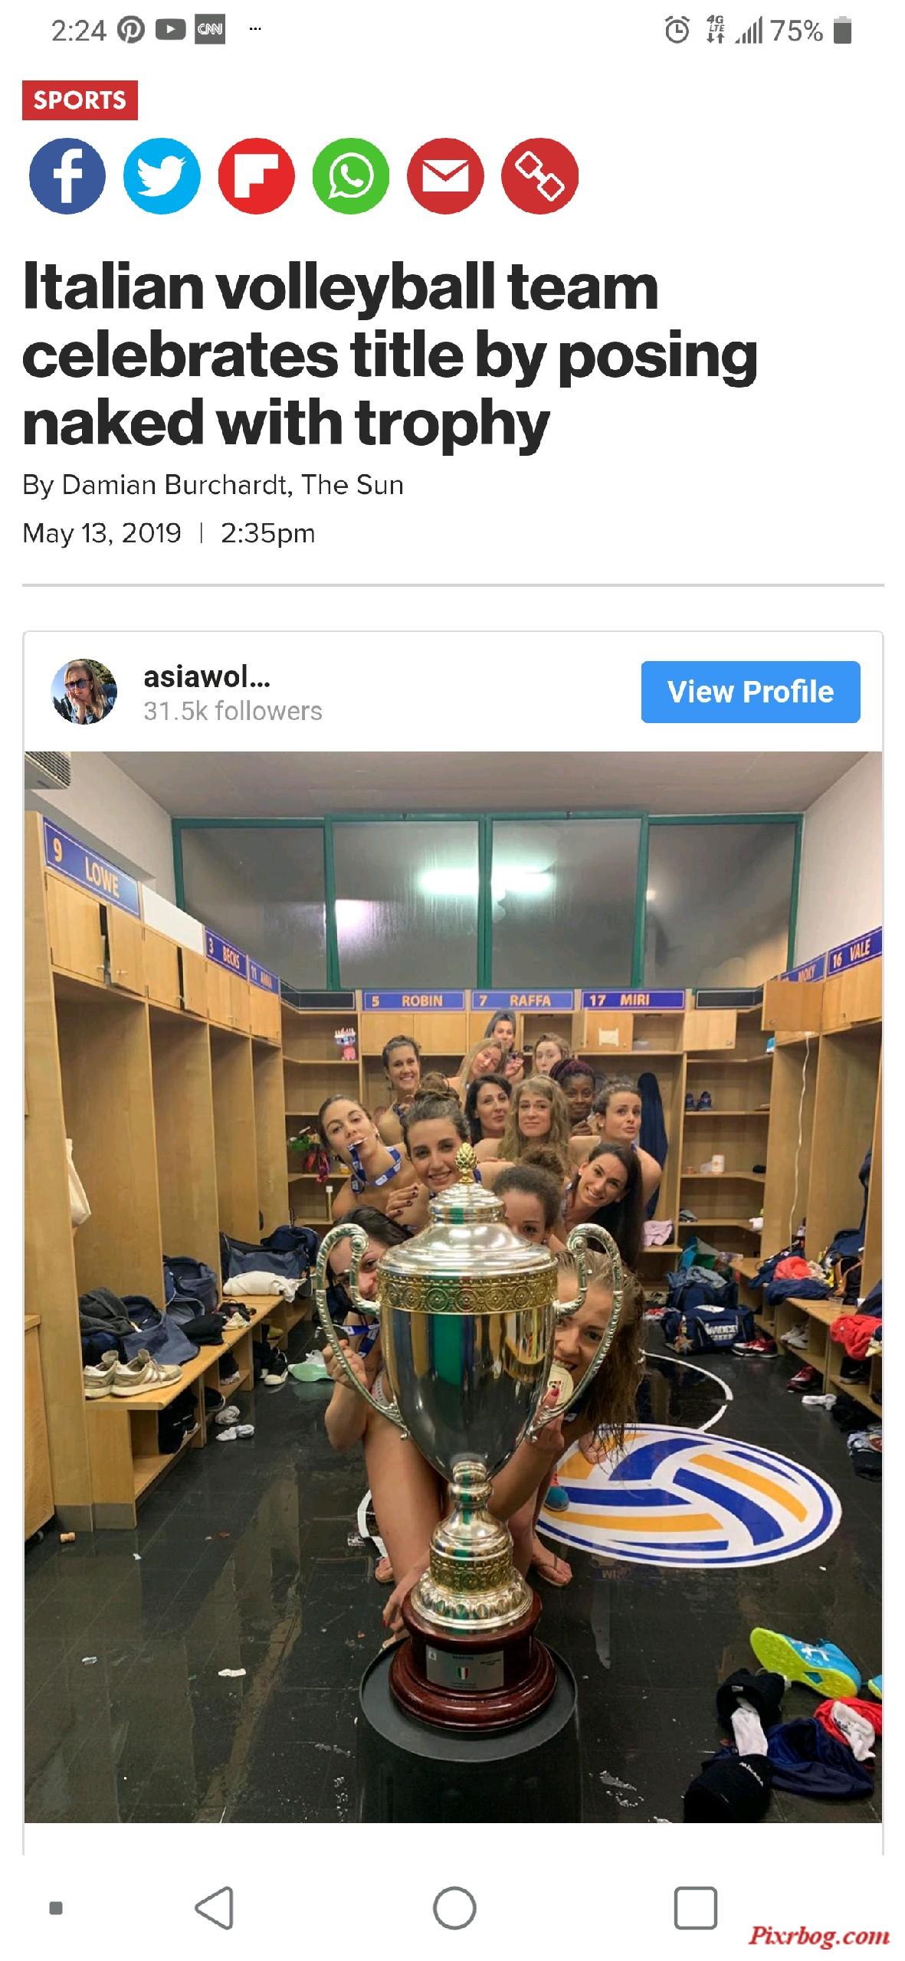Send article by email icon

(445, 176)
